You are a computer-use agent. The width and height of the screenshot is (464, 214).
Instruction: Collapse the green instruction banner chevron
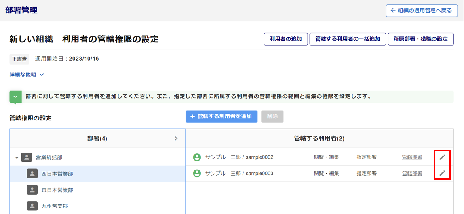pyautogui.click(x=15, y=97)
